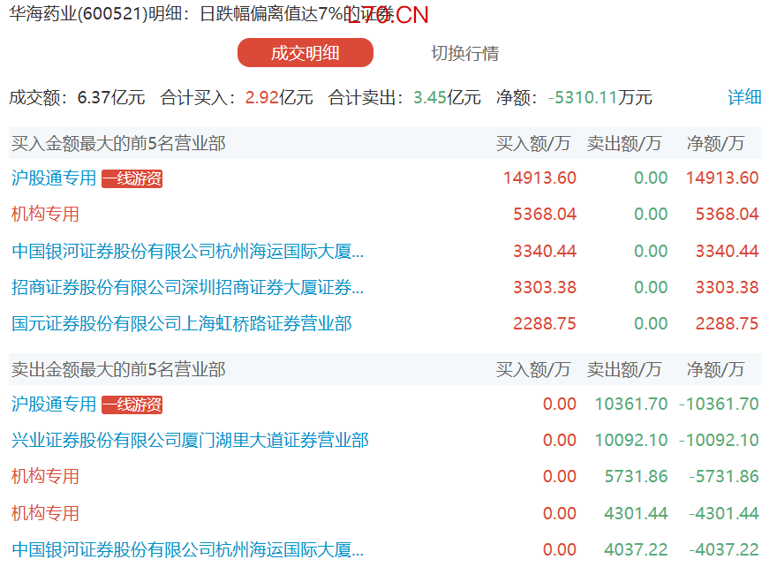Screen dimensions: 777x582
Task: Click the 一线游资 badge in the buyers list
Action: [132, 179]
